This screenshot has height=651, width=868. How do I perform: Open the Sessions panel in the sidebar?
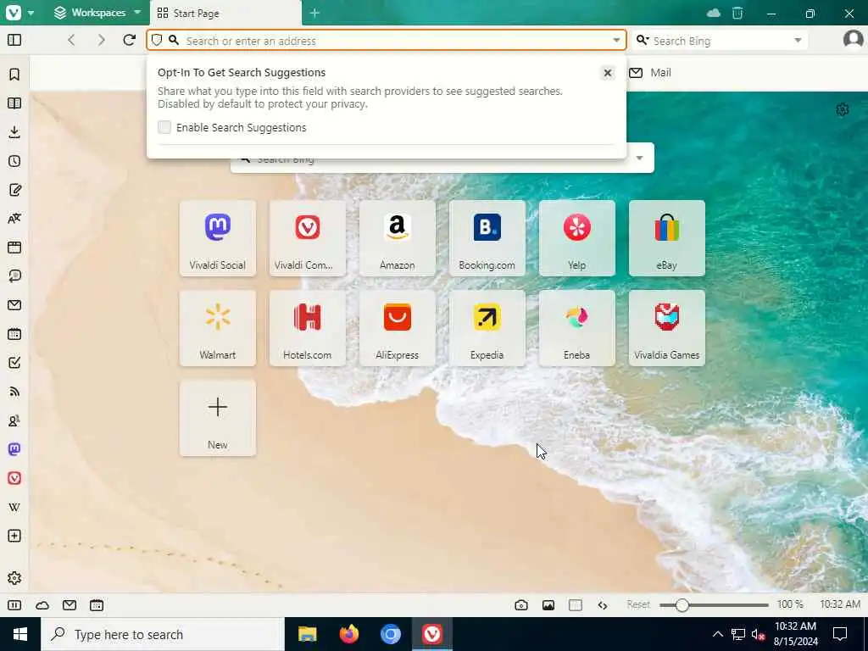(x=14, y=276)
